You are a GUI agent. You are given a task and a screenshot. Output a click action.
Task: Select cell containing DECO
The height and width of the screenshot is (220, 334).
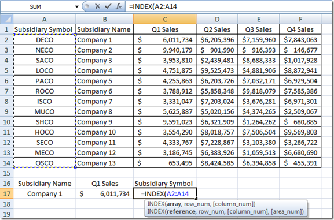[45, 40]
